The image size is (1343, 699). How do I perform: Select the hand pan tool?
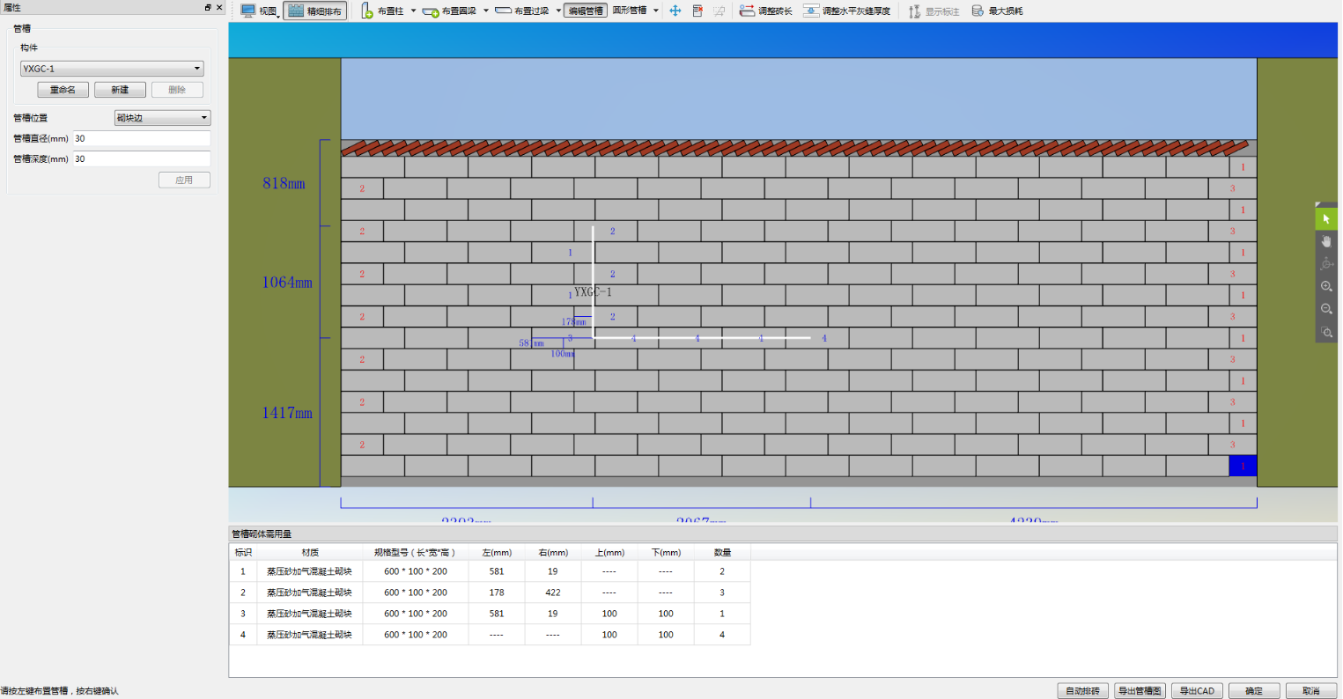click(x=1326, y=241)
